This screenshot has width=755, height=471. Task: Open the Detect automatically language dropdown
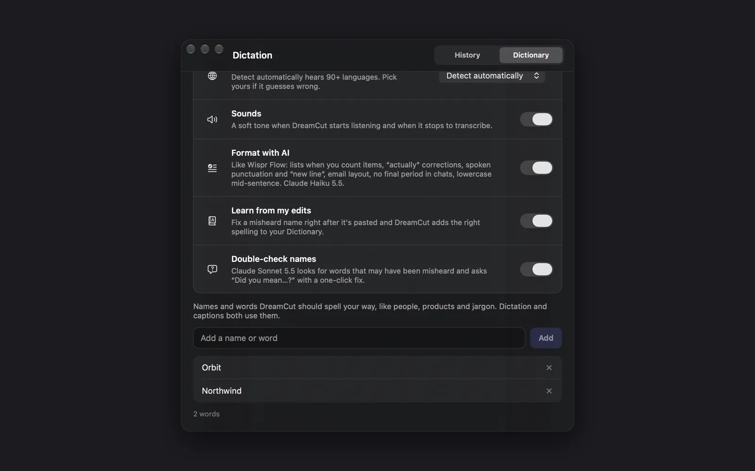click(x=492, y=76)
